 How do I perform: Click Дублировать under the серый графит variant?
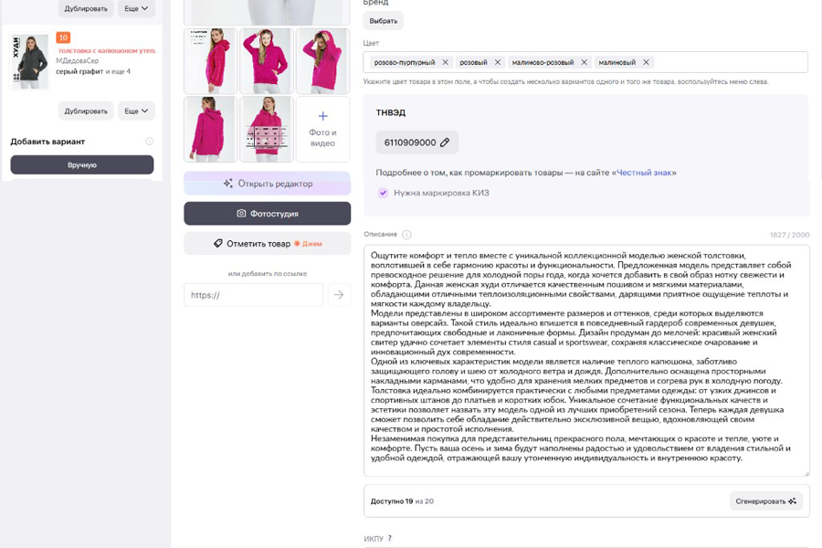(86, 111)
